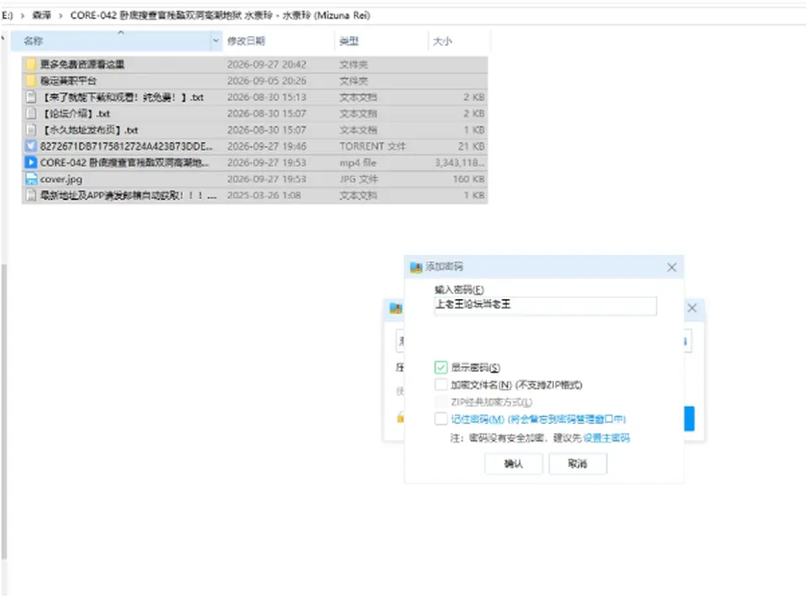Click the document icon of 【论坛介绍】.txt
The height and width of the screenshot is (597, 806).
pyautogui.click(x=31, y=113)
